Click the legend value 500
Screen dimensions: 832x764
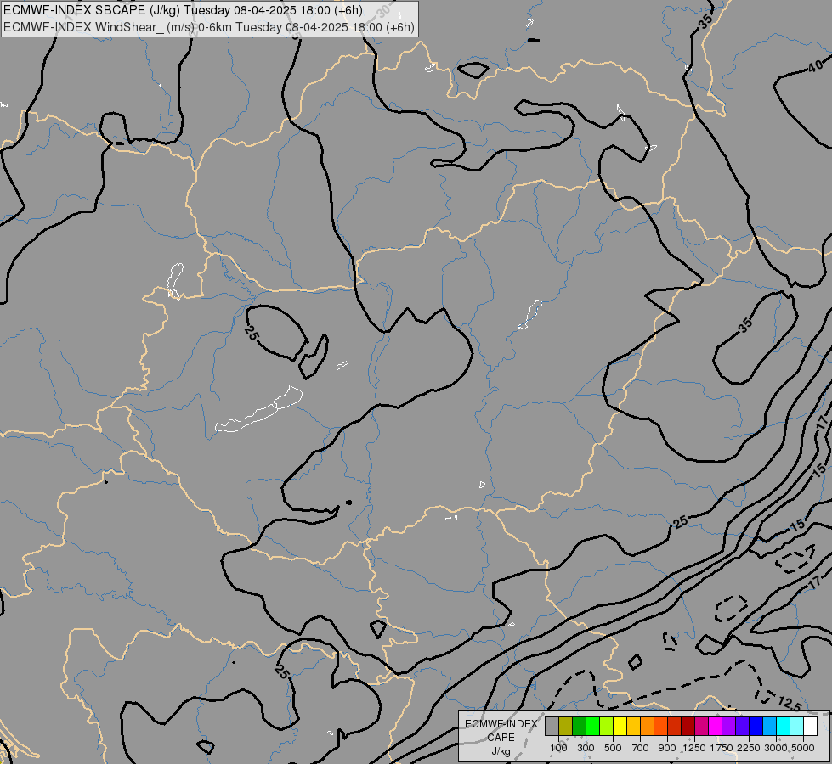(x=613, y=748)
